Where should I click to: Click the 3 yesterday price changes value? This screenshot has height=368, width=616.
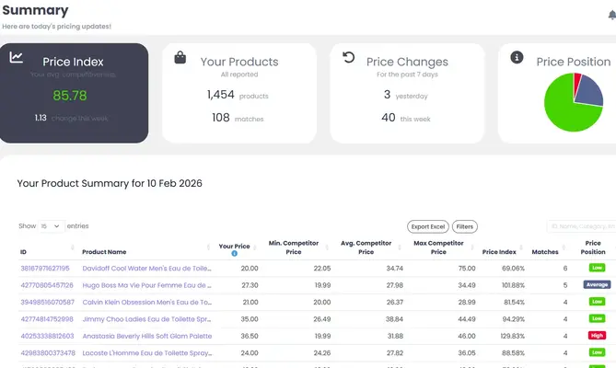coord(387,95)
